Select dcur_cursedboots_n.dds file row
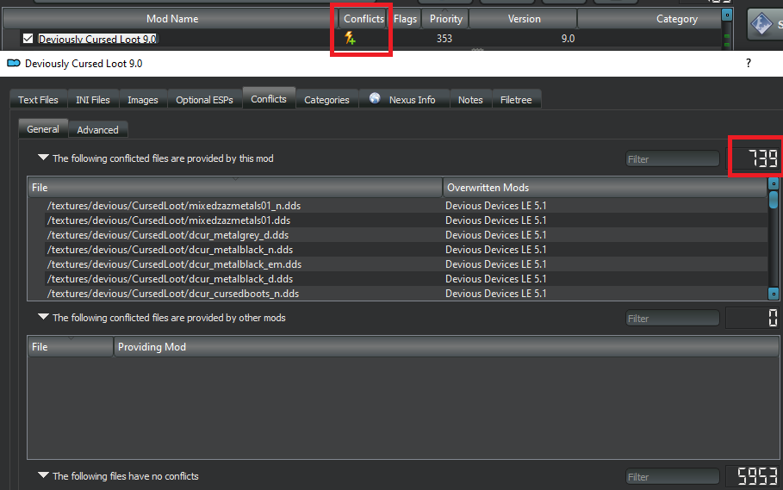 (x=173, y=294)
